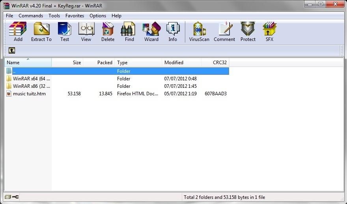Click the WinRAR books icon in title bar
Image resolution: width=347 pixels, height=204 pixels.
pyautogui.click(x=6, y=6)
